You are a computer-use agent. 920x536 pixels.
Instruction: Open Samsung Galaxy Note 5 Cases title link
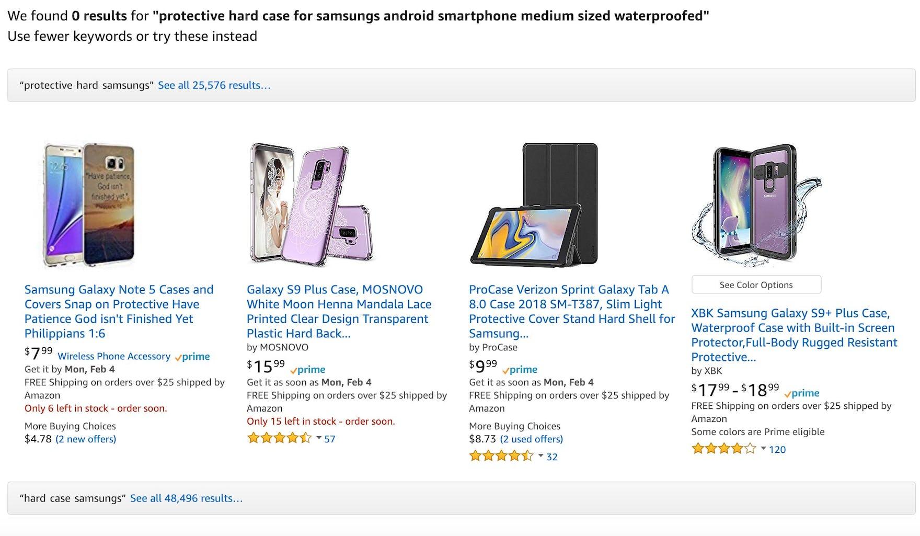point(119,311)
